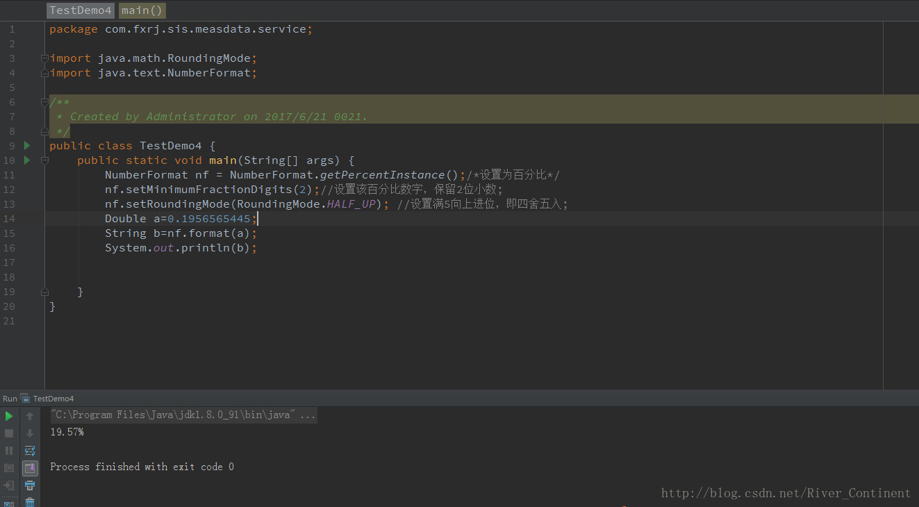Click setMinimumFractionDigits call
The width and height of the screenshot is (919, 507).
pos(208,190)
